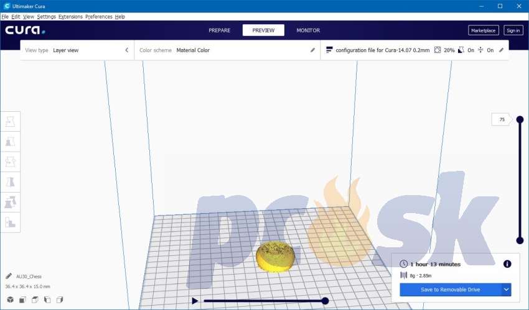The height and width of the screenshot is (310, 529).
Task: Click the upper layer slider handle
Action: 520,119
